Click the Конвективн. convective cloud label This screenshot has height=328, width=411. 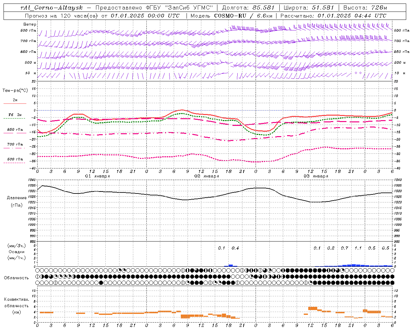[x=16, y=299]
